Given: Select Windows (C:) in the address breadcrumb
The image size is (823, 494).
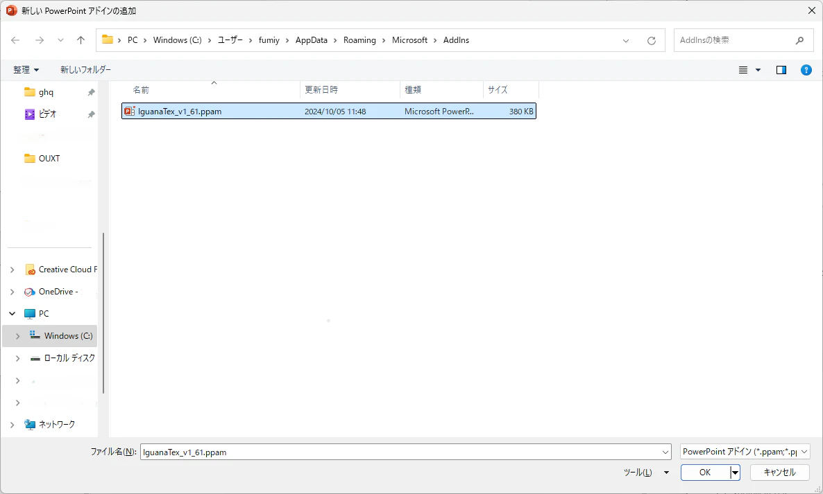Looking at the screenshot, I should (178, 40).
